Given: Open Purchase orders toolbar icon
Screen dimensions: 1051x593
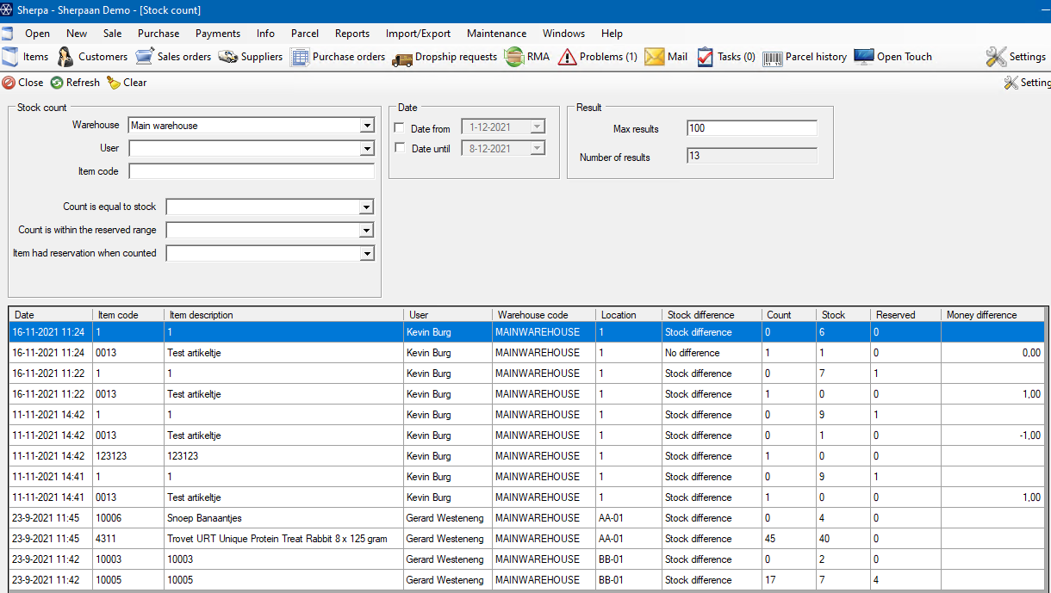Looking at the screenshot, I should click(299, 57).
